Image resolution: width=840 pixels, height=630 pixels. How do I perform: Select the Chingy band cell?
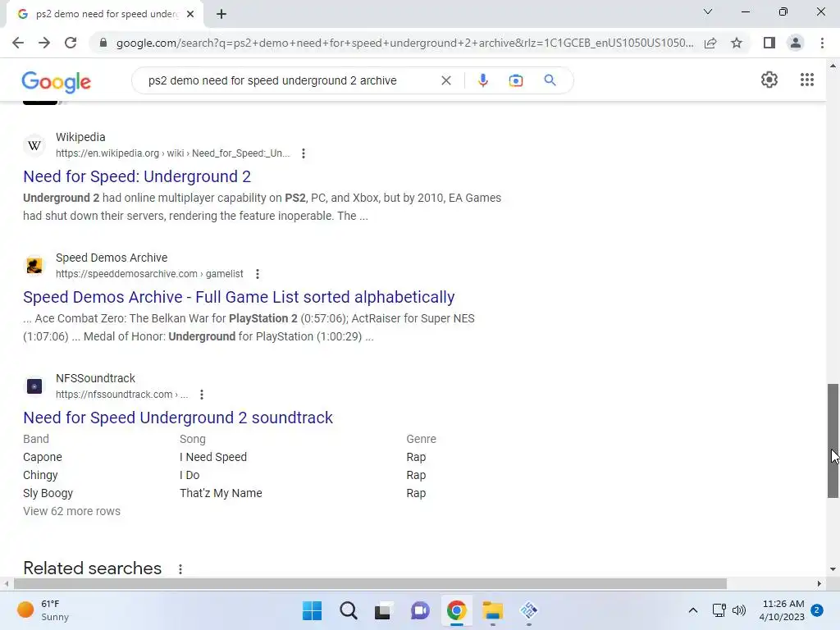pyautogui.click(x=40, y=475)
